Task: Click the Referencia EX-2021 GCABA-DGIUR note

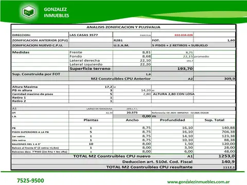Action: pos(180,113)
